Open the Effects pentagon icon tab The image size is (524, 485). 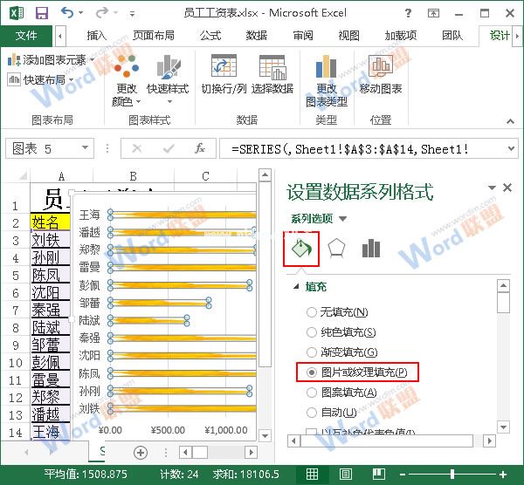point(337,249)
